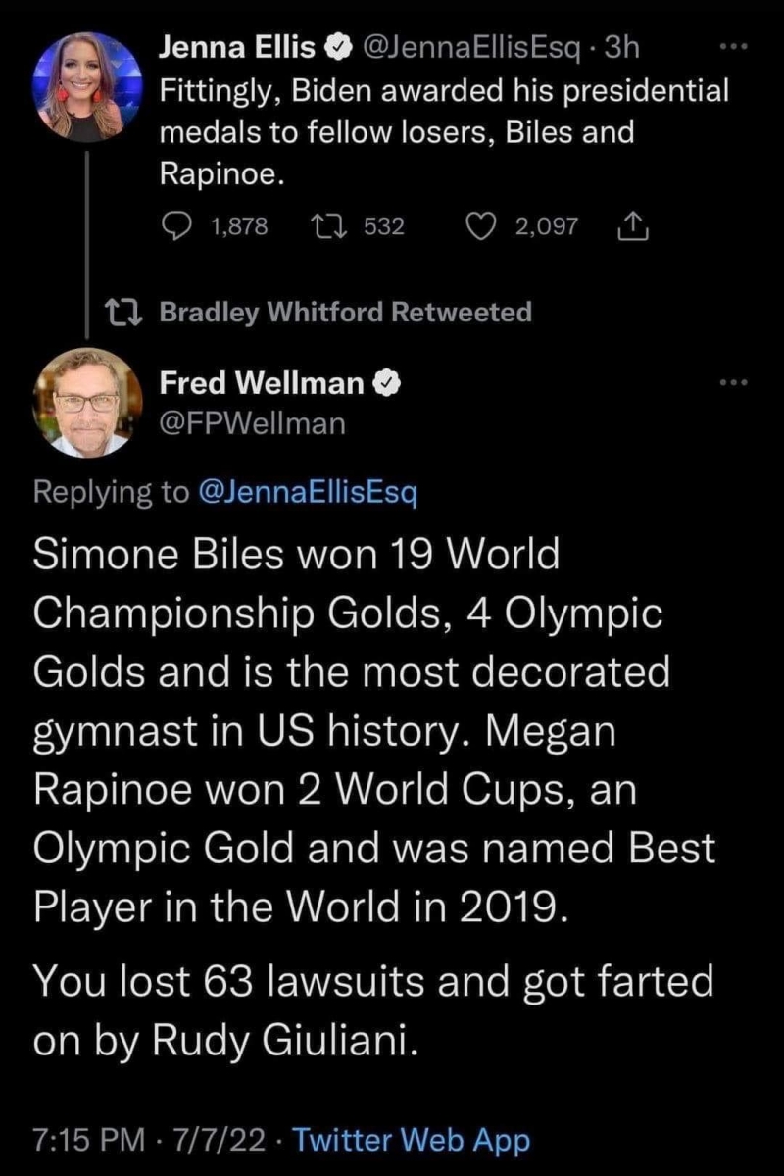Open Jenna Ellis's profile picture
This screenshot has width=784, height=1176.
[88, 88]
